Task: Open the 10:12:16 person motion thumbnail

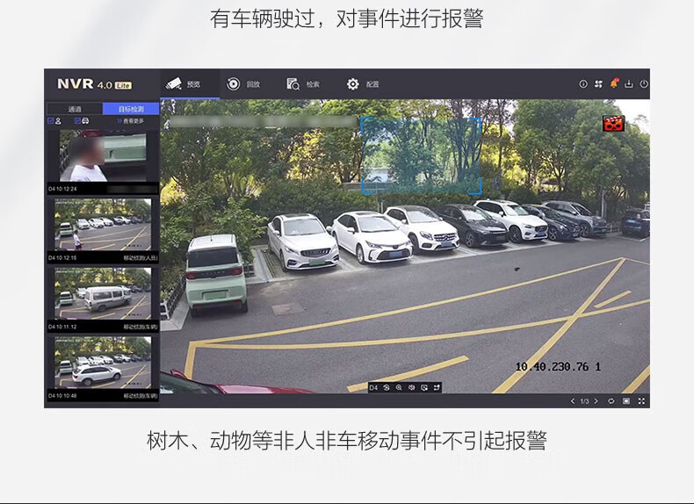Action: 103,225
